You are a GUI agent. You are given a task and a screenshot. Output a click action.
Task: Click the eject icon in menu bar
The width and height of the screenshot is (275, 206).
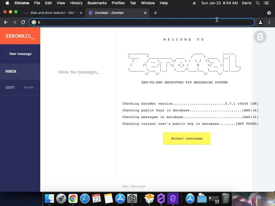click(194, 3)
